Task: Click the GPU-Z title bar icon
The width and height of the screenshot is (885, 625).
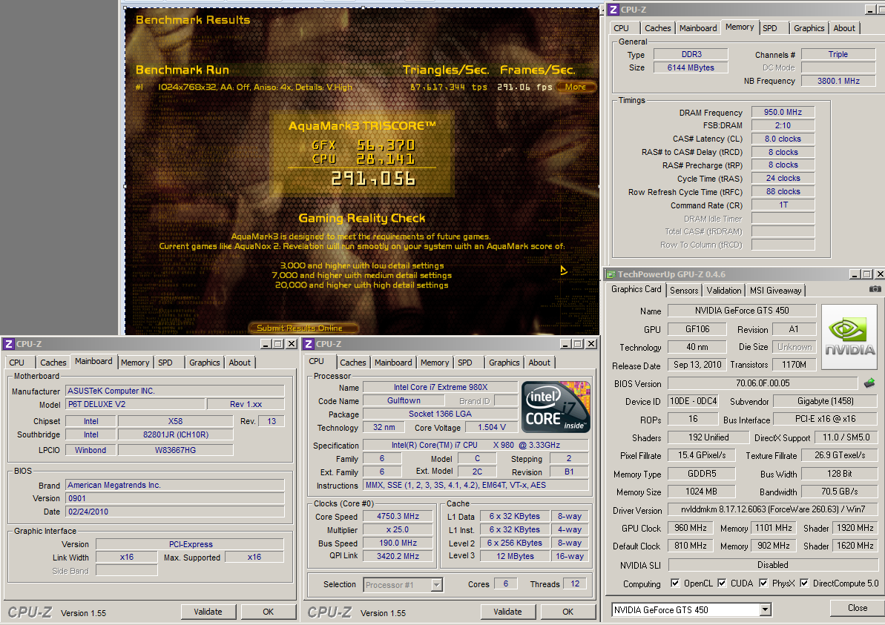Action: (611, 274)
